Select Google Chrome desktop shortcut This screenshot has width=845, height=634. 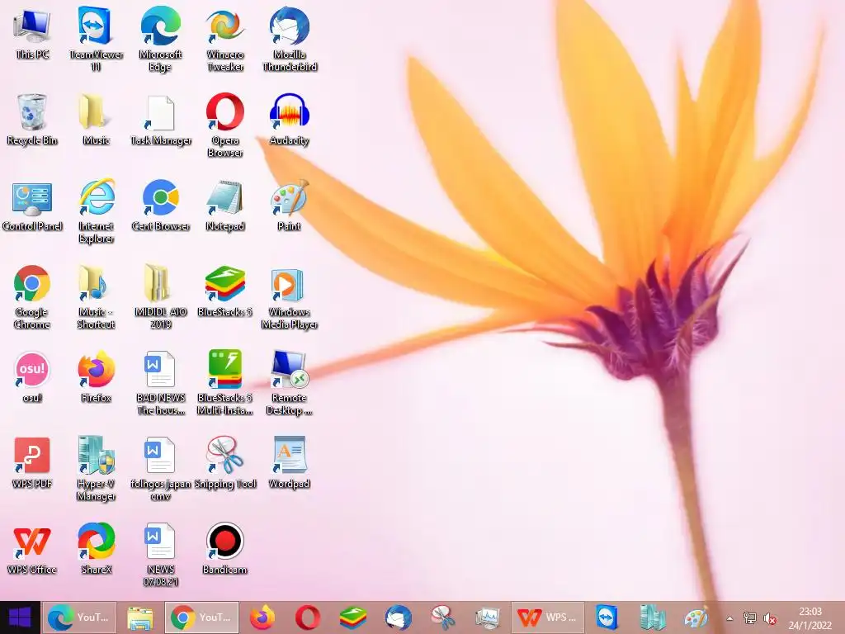32,297
